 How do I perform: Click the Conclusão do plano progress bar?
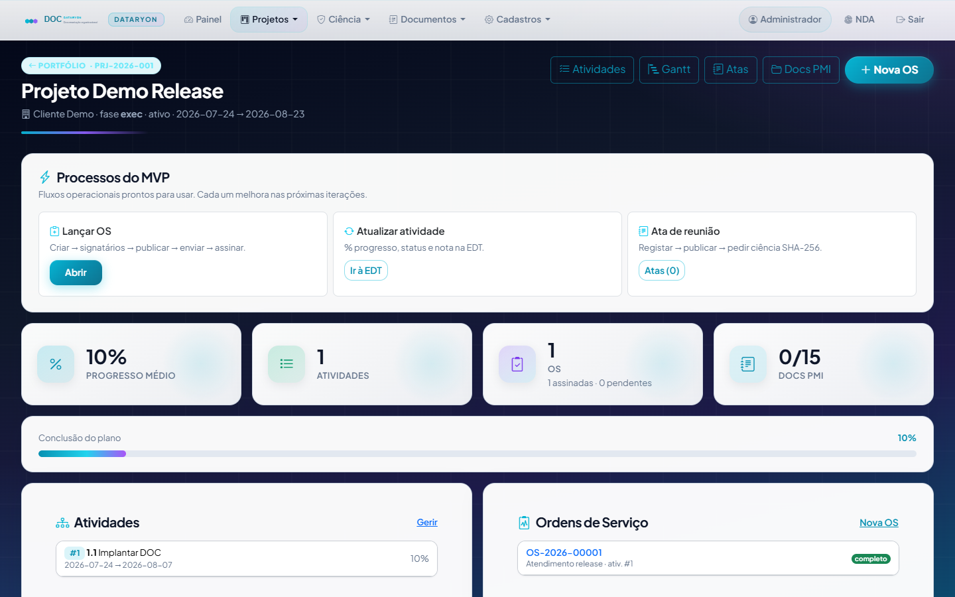pyautogui.click(x=477, y=454)
